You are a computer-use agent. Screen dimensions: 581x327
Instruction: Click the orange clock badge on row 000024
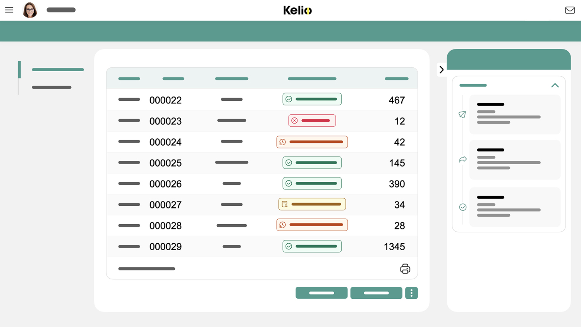click(312, 142)
